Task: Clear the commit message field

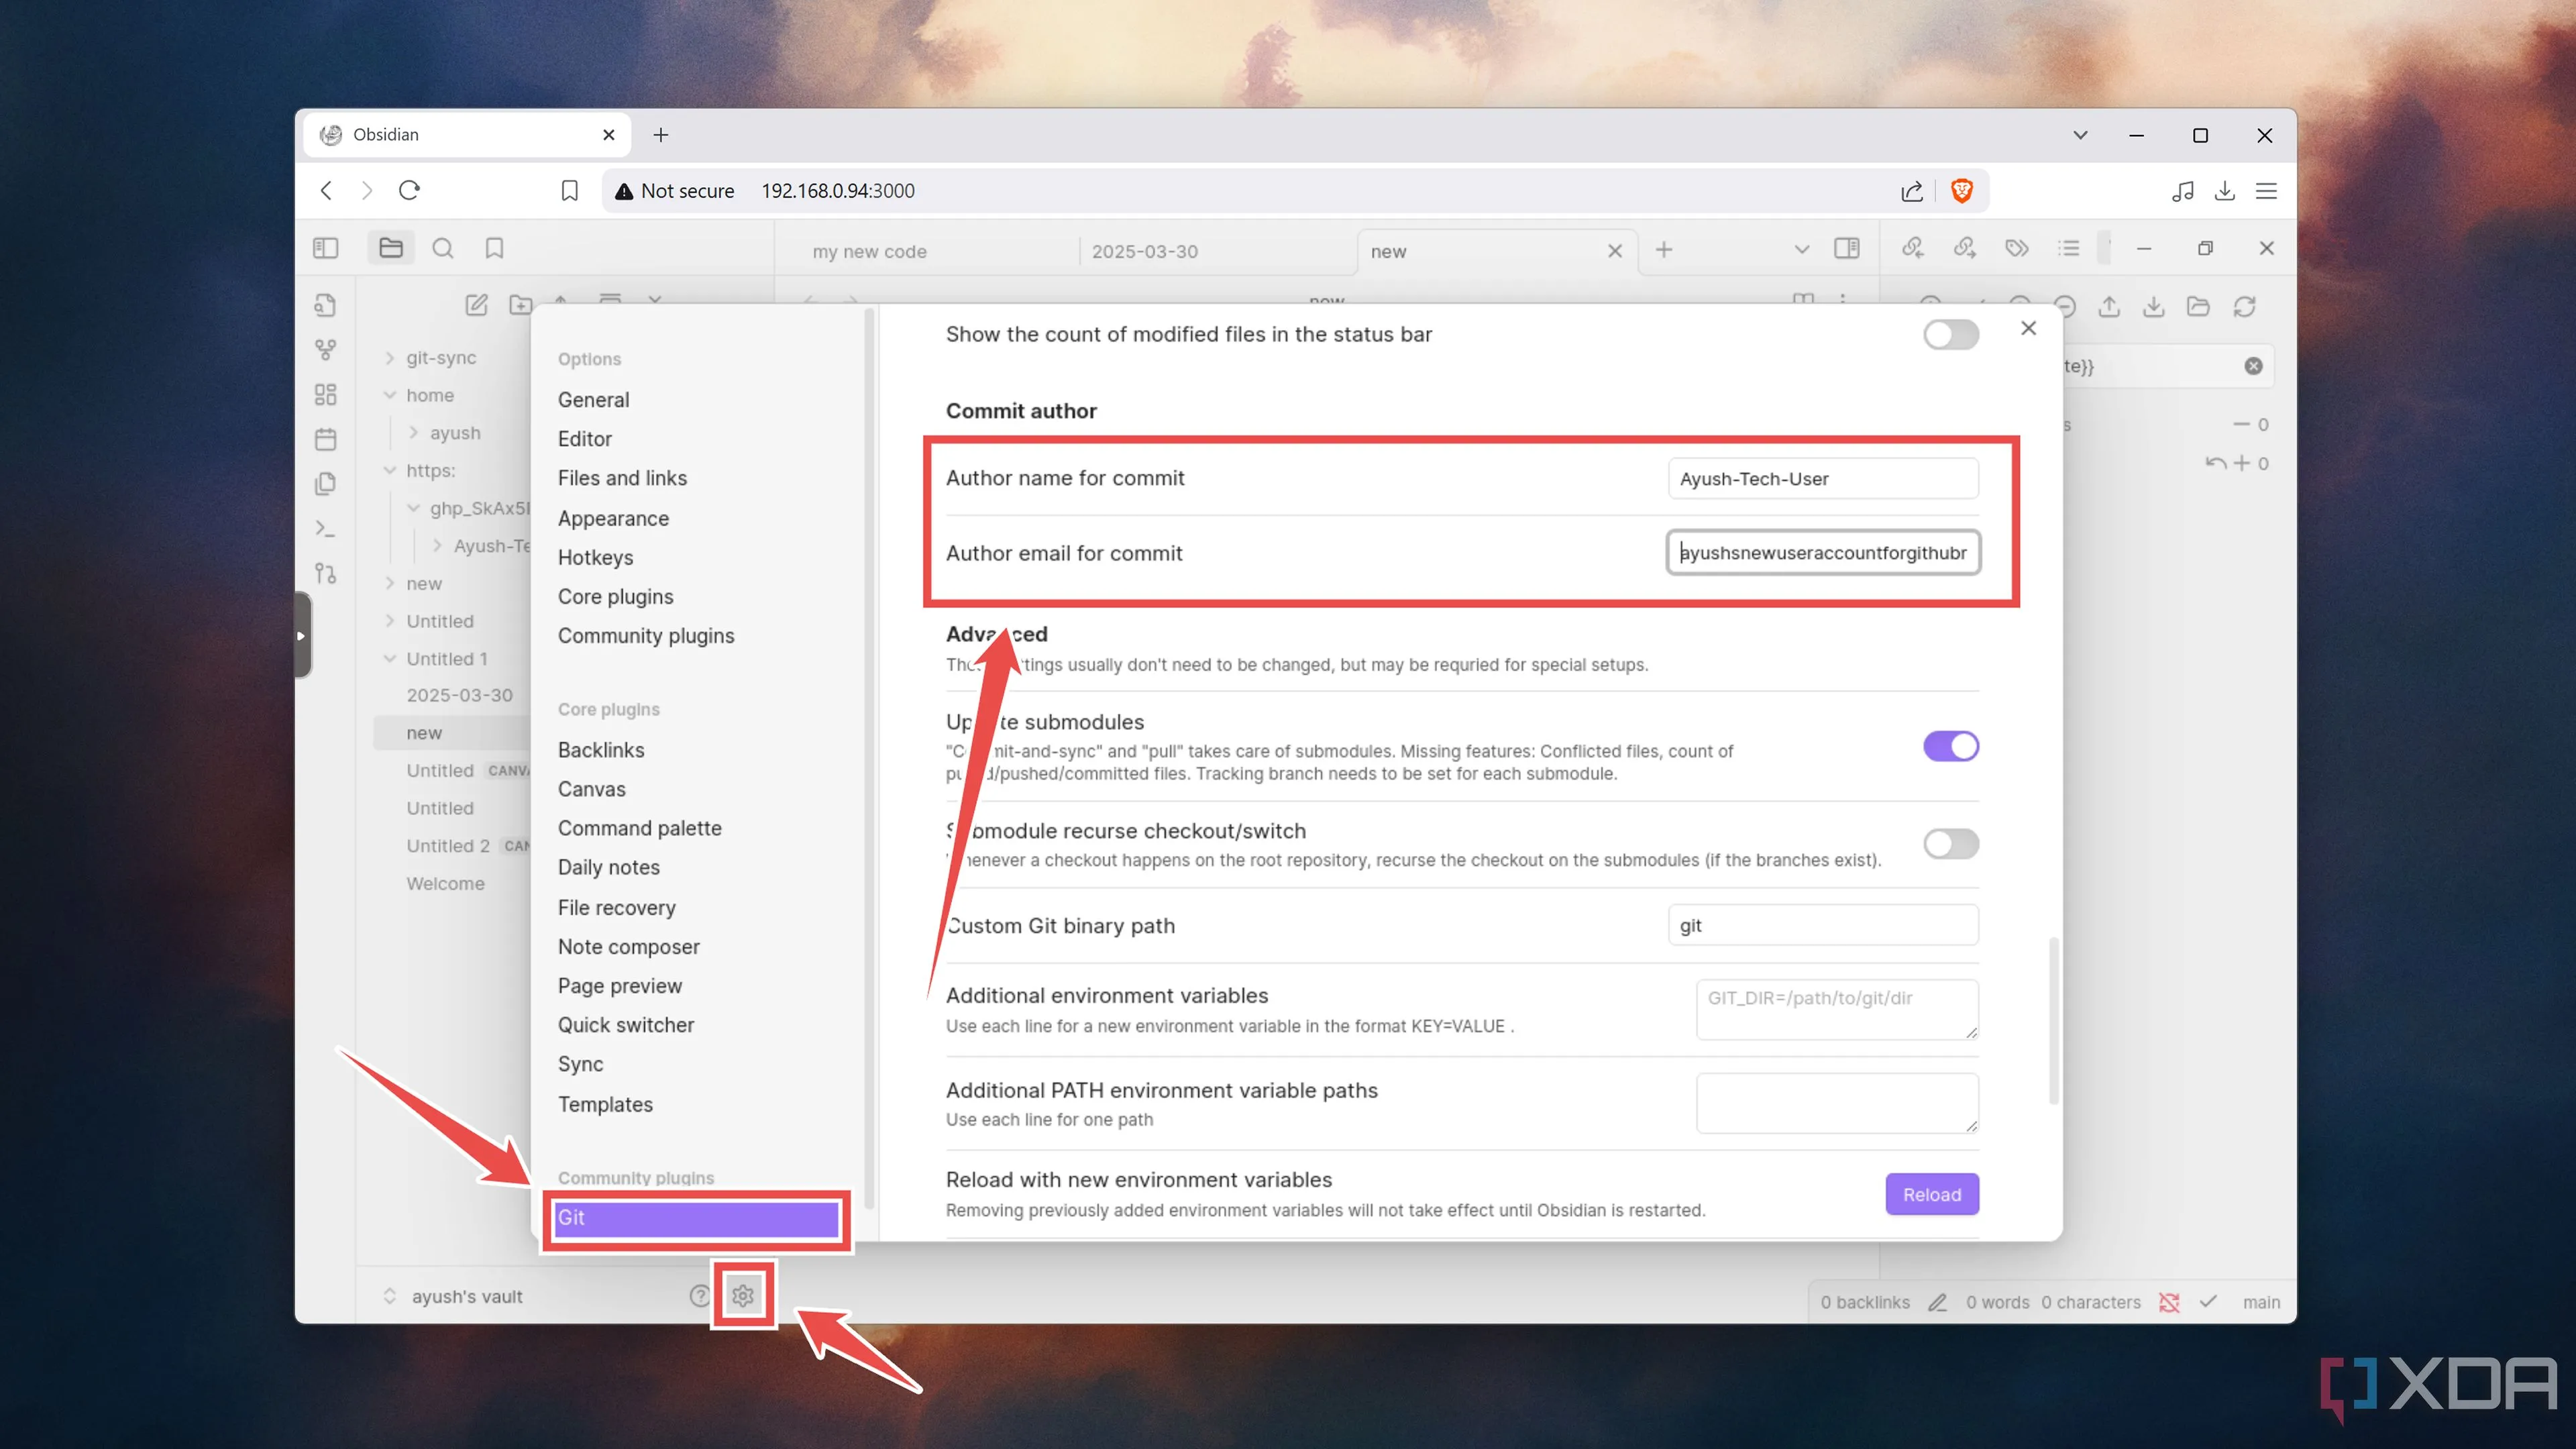Action: (2253, 366)
